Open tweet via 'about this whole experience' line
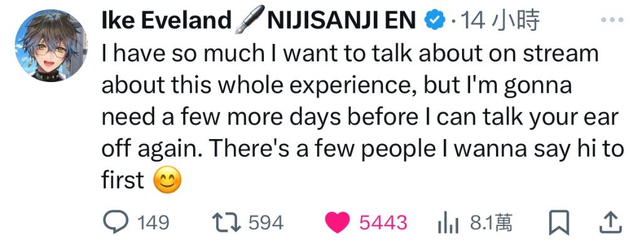This screenshot has width=642, height=248. coord(336,86)
